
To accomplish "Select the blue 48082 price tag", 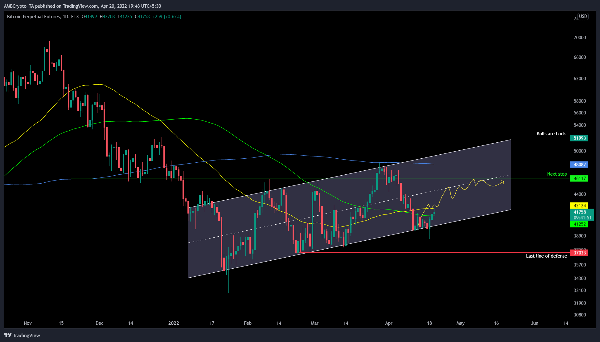I will coord(579,165).
